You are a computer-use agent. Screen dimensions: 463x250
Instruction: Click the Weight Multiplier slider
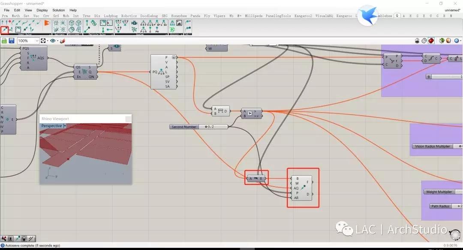(x=443, y=192)
